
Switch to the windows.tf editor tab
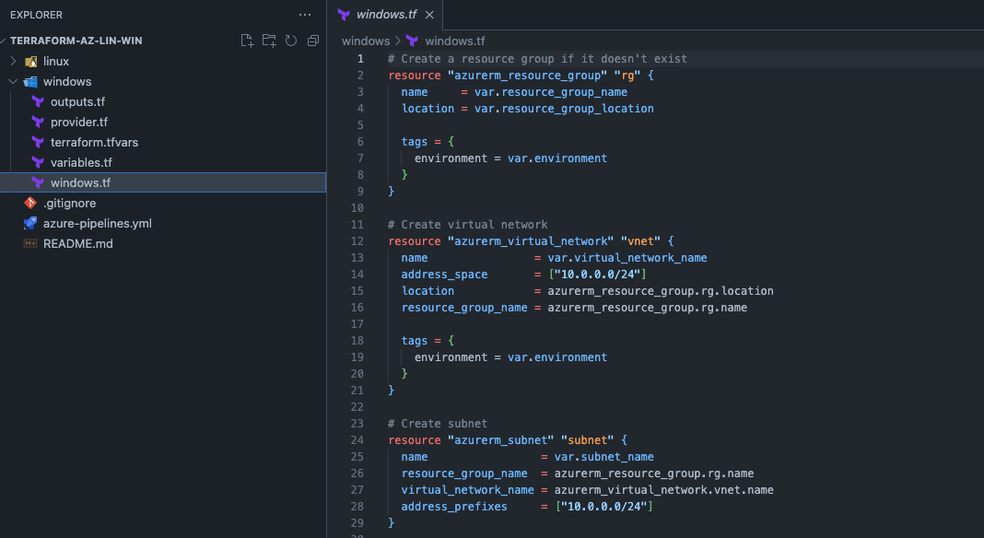coord(384,15)
